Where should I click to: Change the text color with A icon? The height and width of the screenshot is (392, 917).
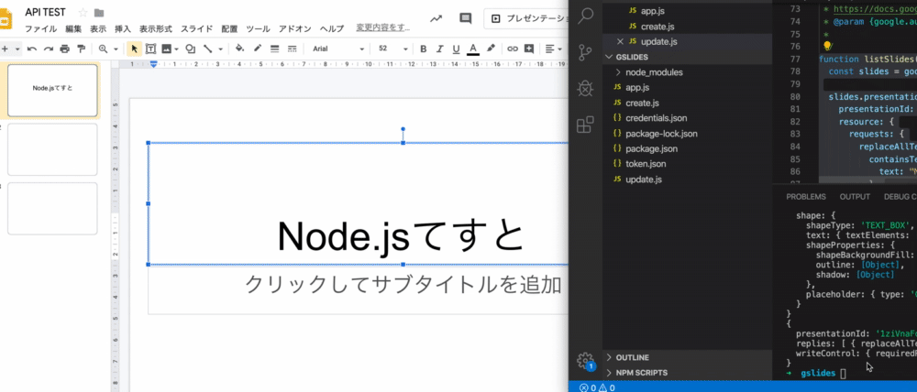tap(474, 49)
